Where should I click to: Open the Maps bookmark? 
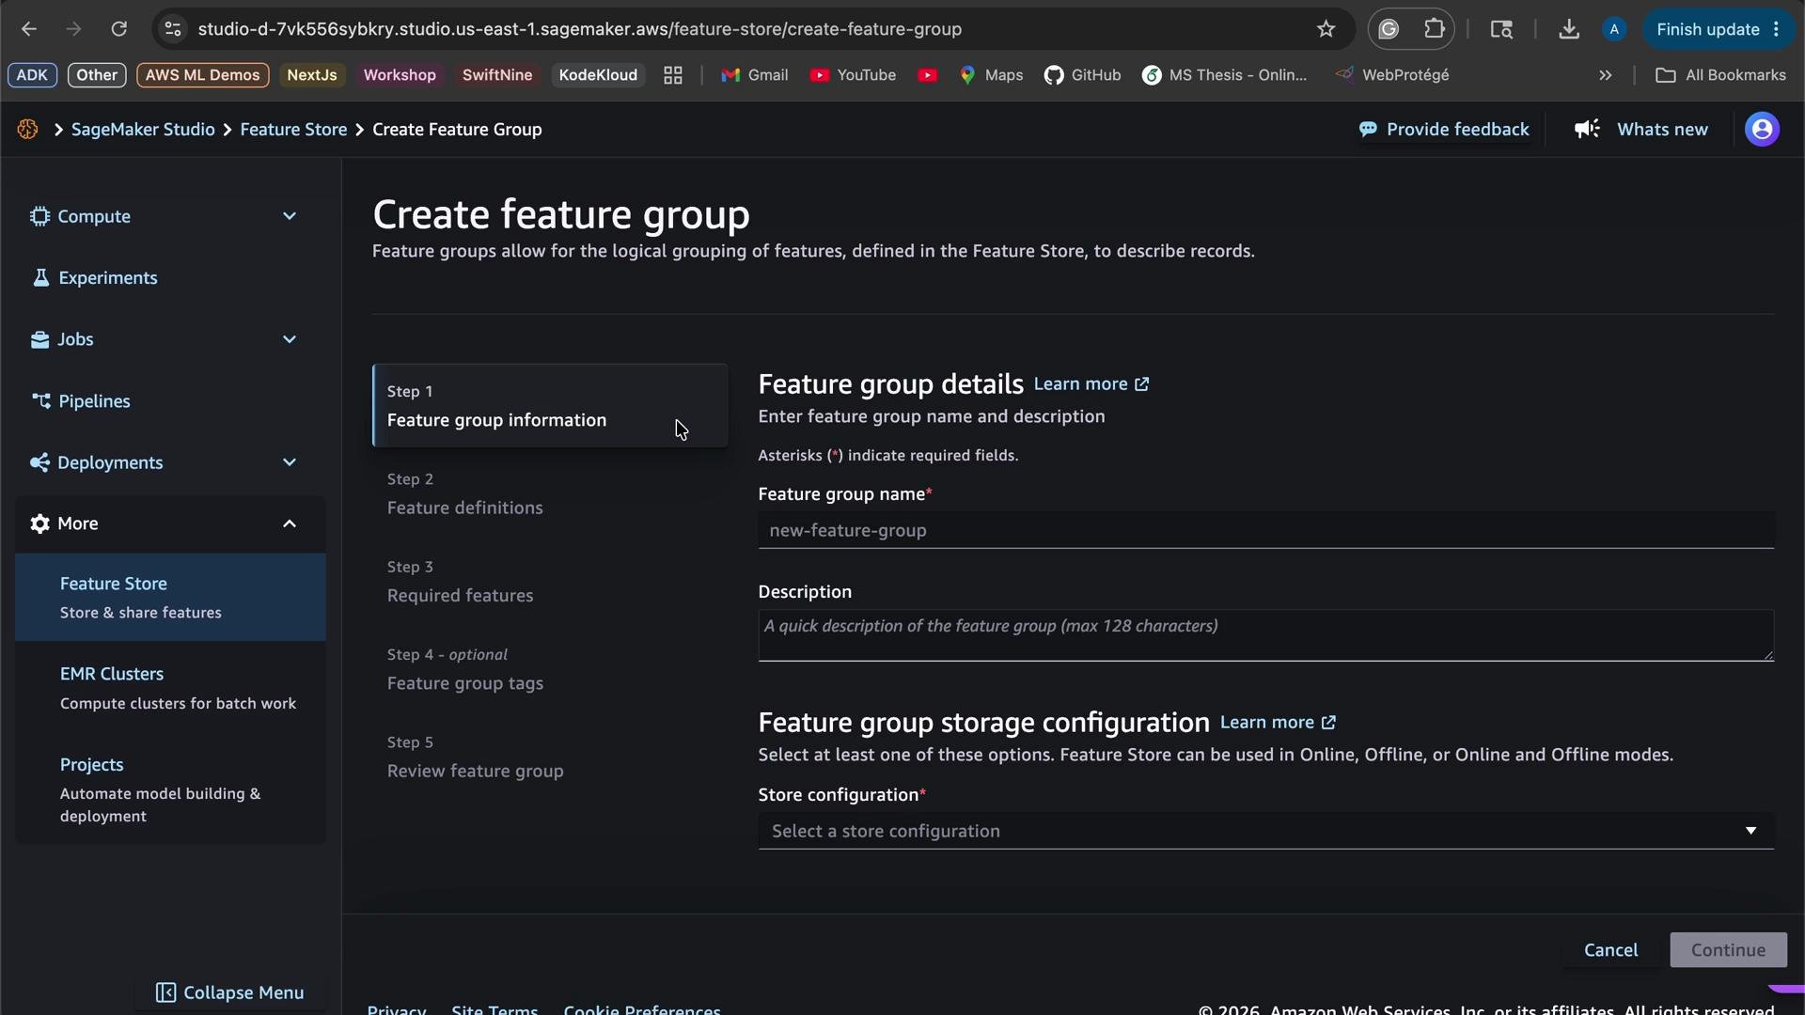(991, 75)
